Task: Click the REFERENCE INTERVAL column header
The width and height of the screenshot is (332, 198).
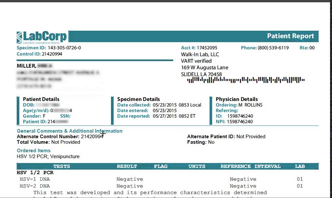Action: 250,166
